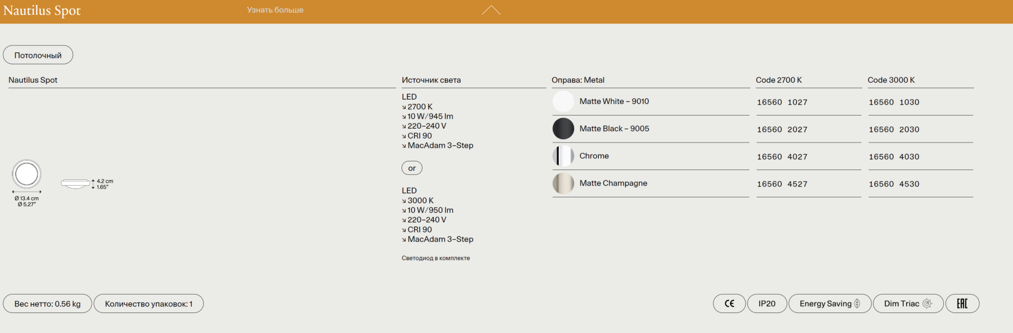Screen dimensions: 1013x333
Task: Click the side-view height drawing
Action: coord(75,184)
